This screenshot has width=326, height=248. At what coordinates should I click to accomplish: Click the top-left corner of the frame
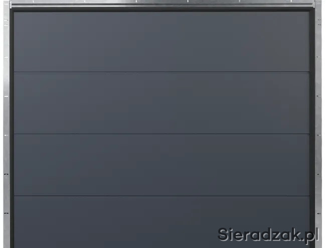tap(7, 4)
